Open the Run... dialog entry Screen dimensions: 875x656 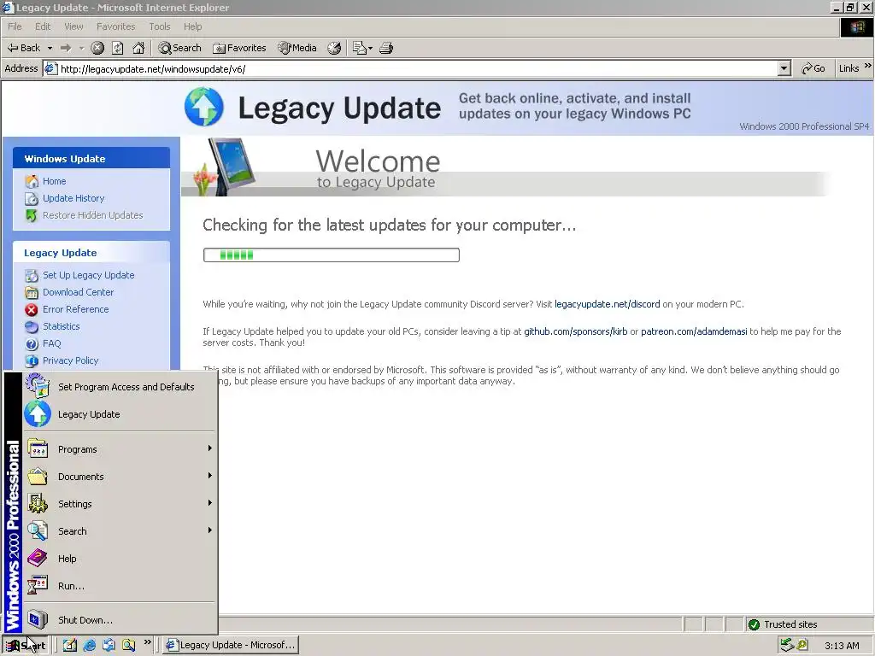point(120,586)
